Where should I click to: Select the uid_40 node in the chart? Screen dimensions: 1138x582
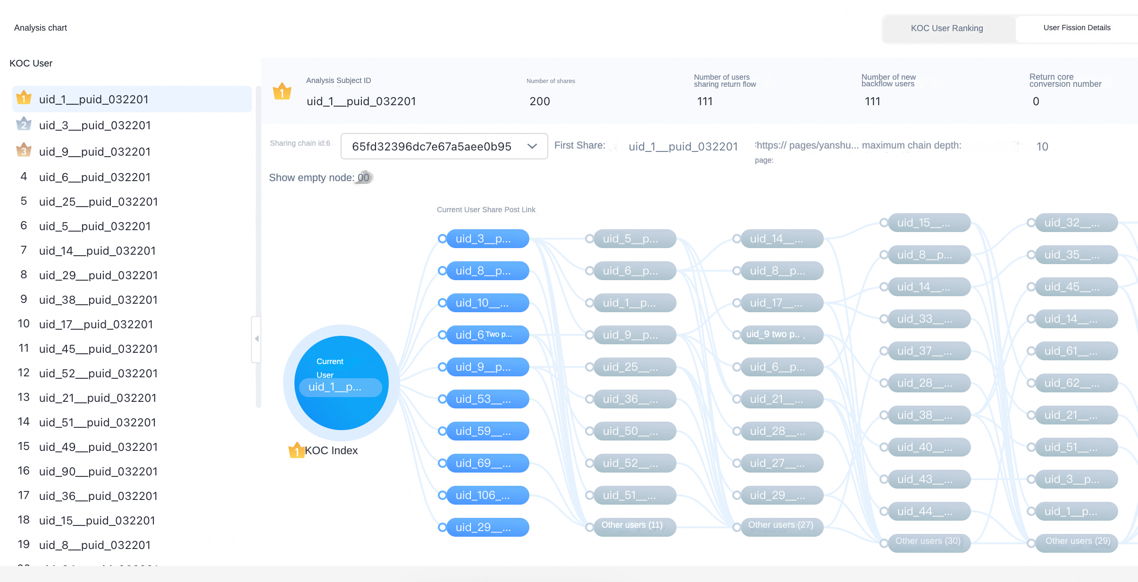click(929, 447)
